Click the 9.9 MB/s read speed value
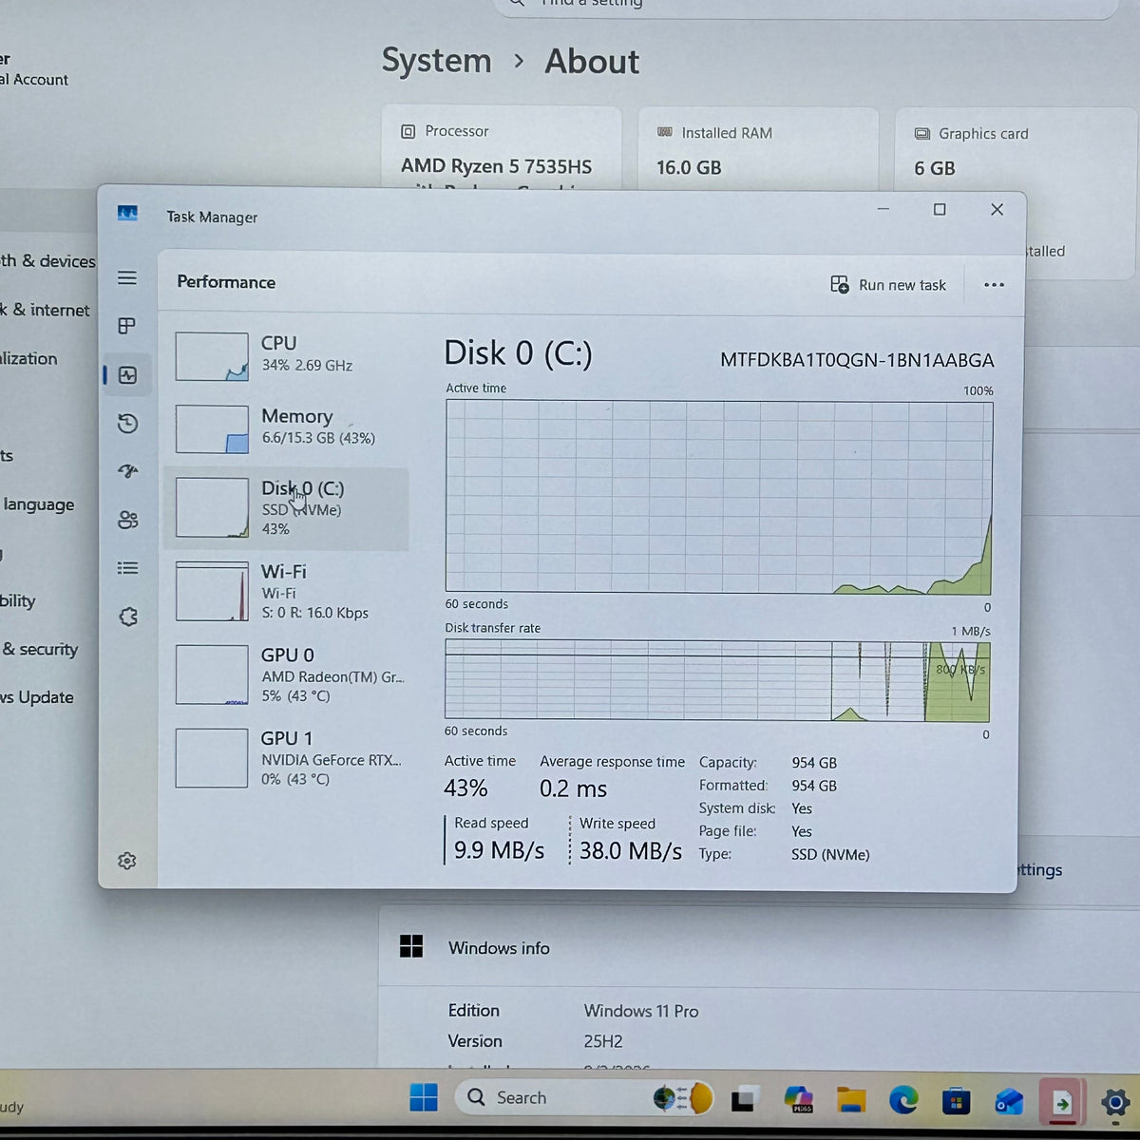 point(499,850)
